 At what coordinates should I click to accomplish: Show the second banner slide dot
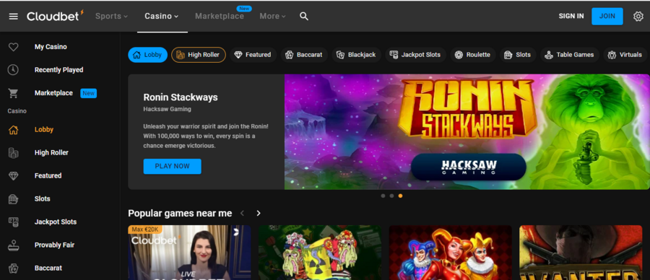coord(391,196)
